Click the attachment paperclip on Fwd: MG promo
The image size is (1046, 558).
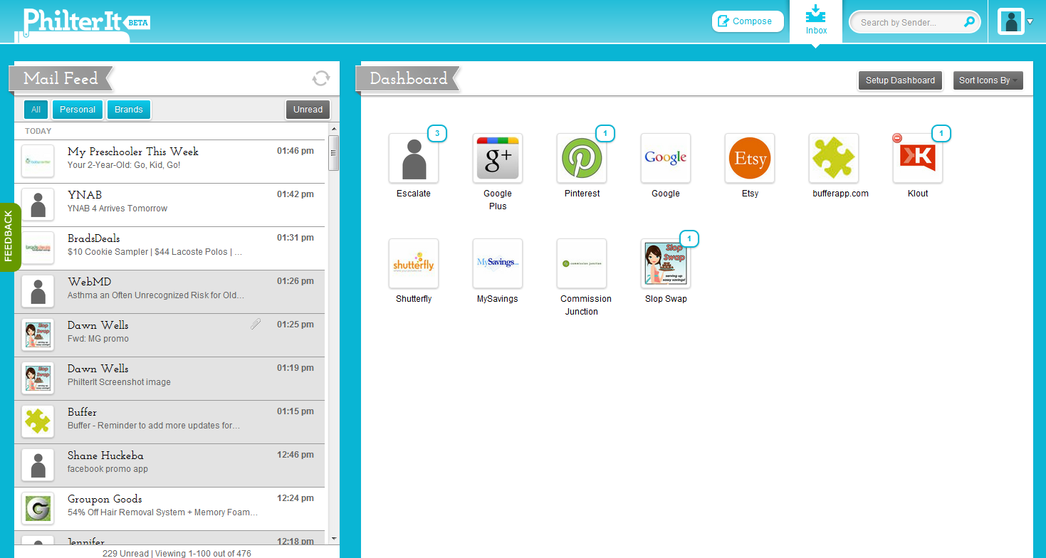click(256, 325)
